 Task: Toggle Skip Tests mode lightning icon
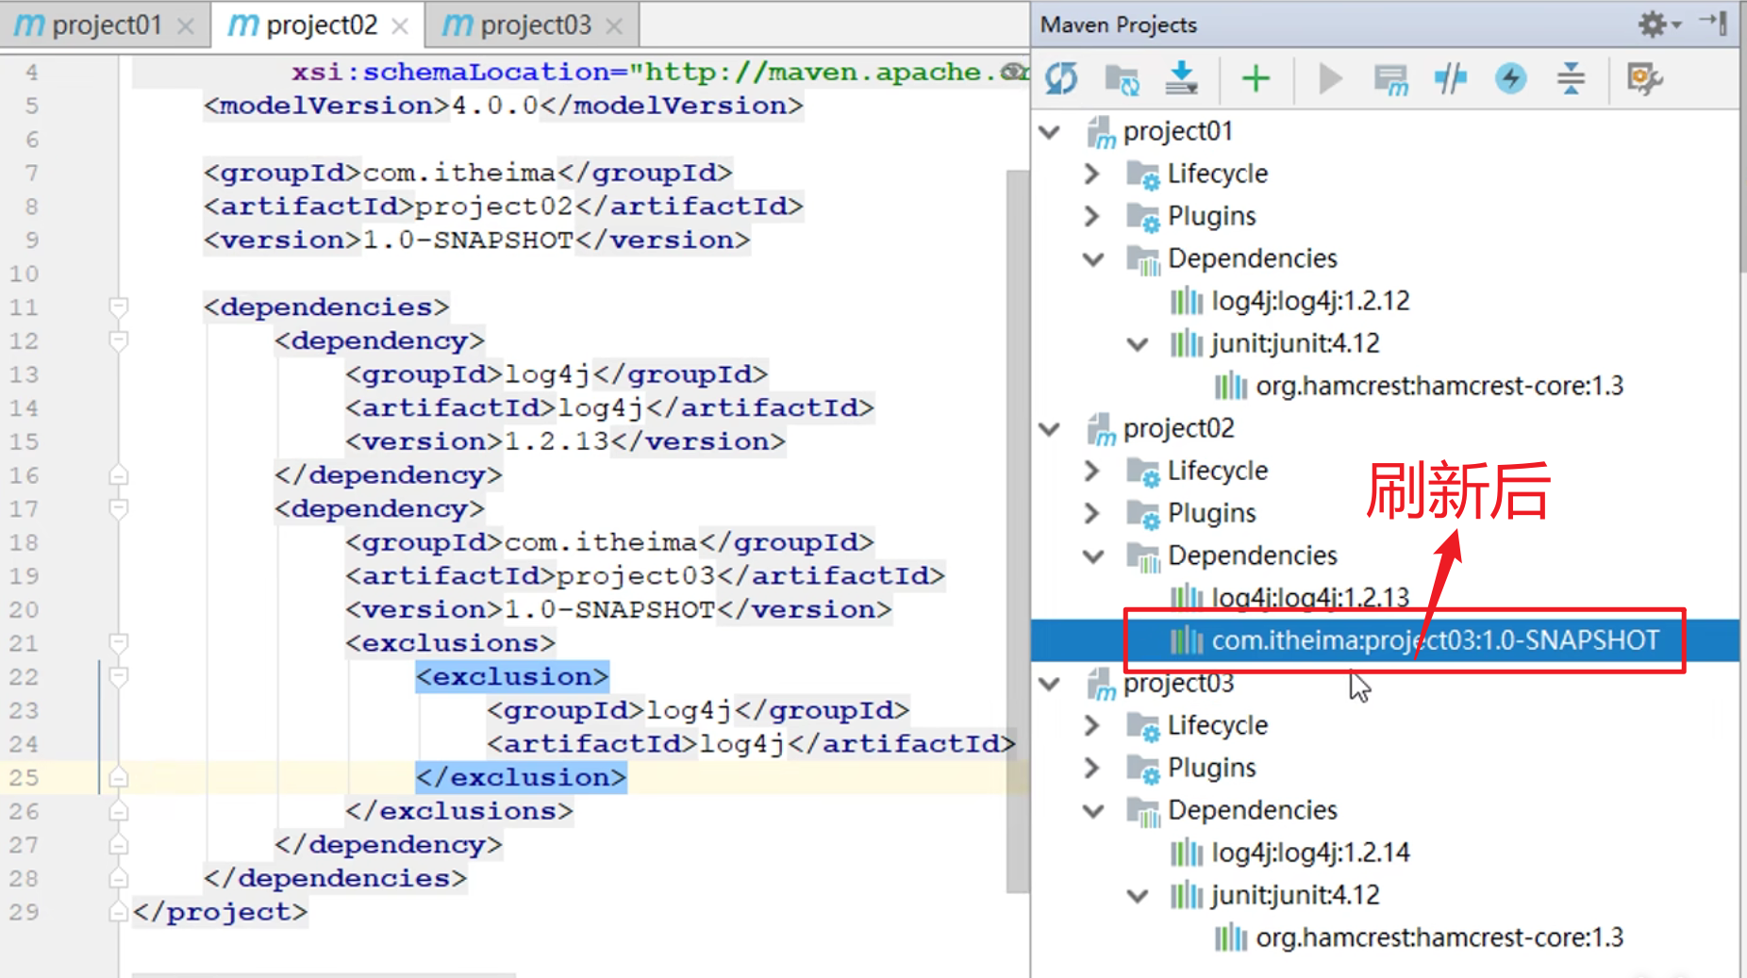(x=1511, y=78)
